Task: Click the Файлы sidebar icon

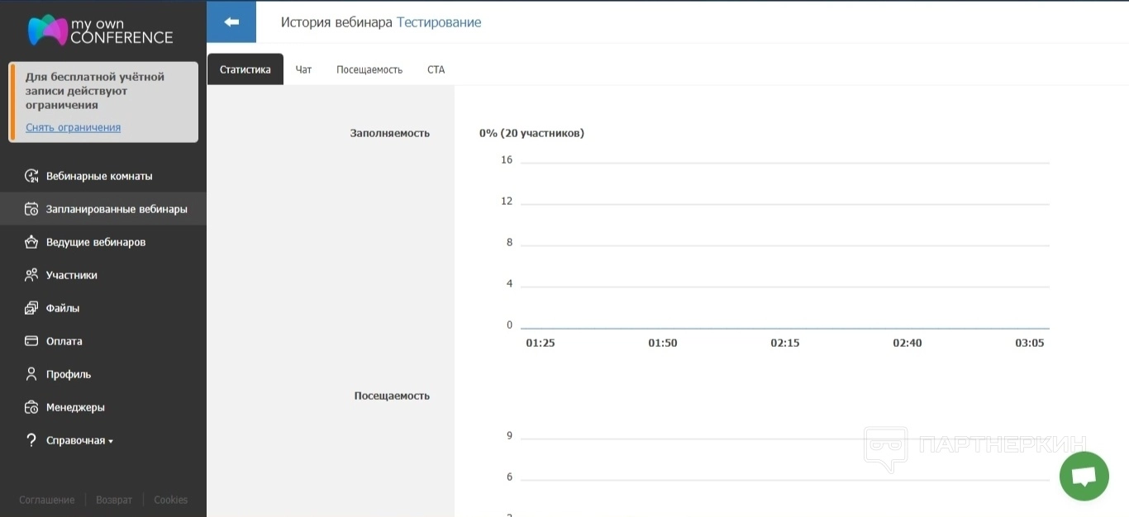Action: (31, 308)
